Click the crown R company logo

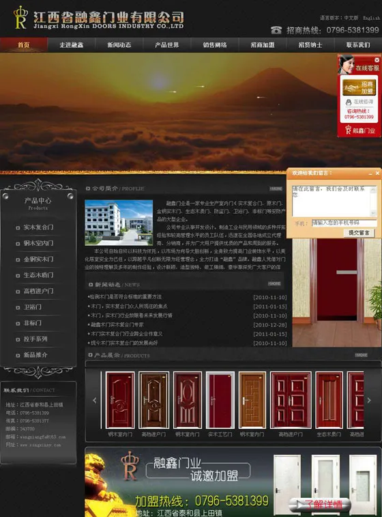pos(20,18)
